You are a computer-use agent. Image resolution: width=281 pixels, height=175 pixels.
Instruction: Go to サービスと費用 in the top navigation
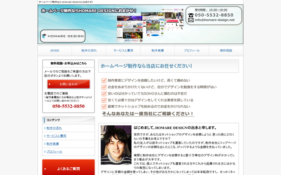(123, 50)
